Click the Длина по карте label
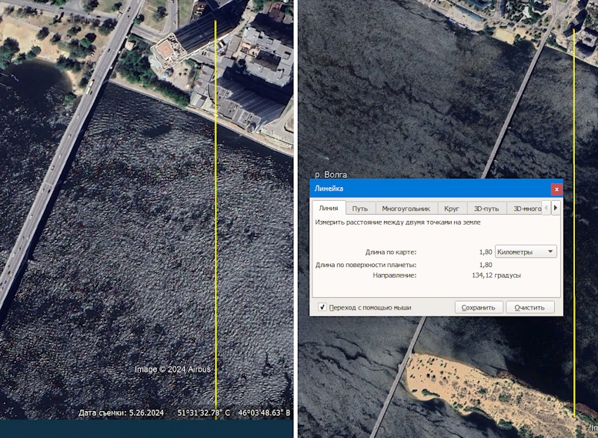 tap(390, 252)
